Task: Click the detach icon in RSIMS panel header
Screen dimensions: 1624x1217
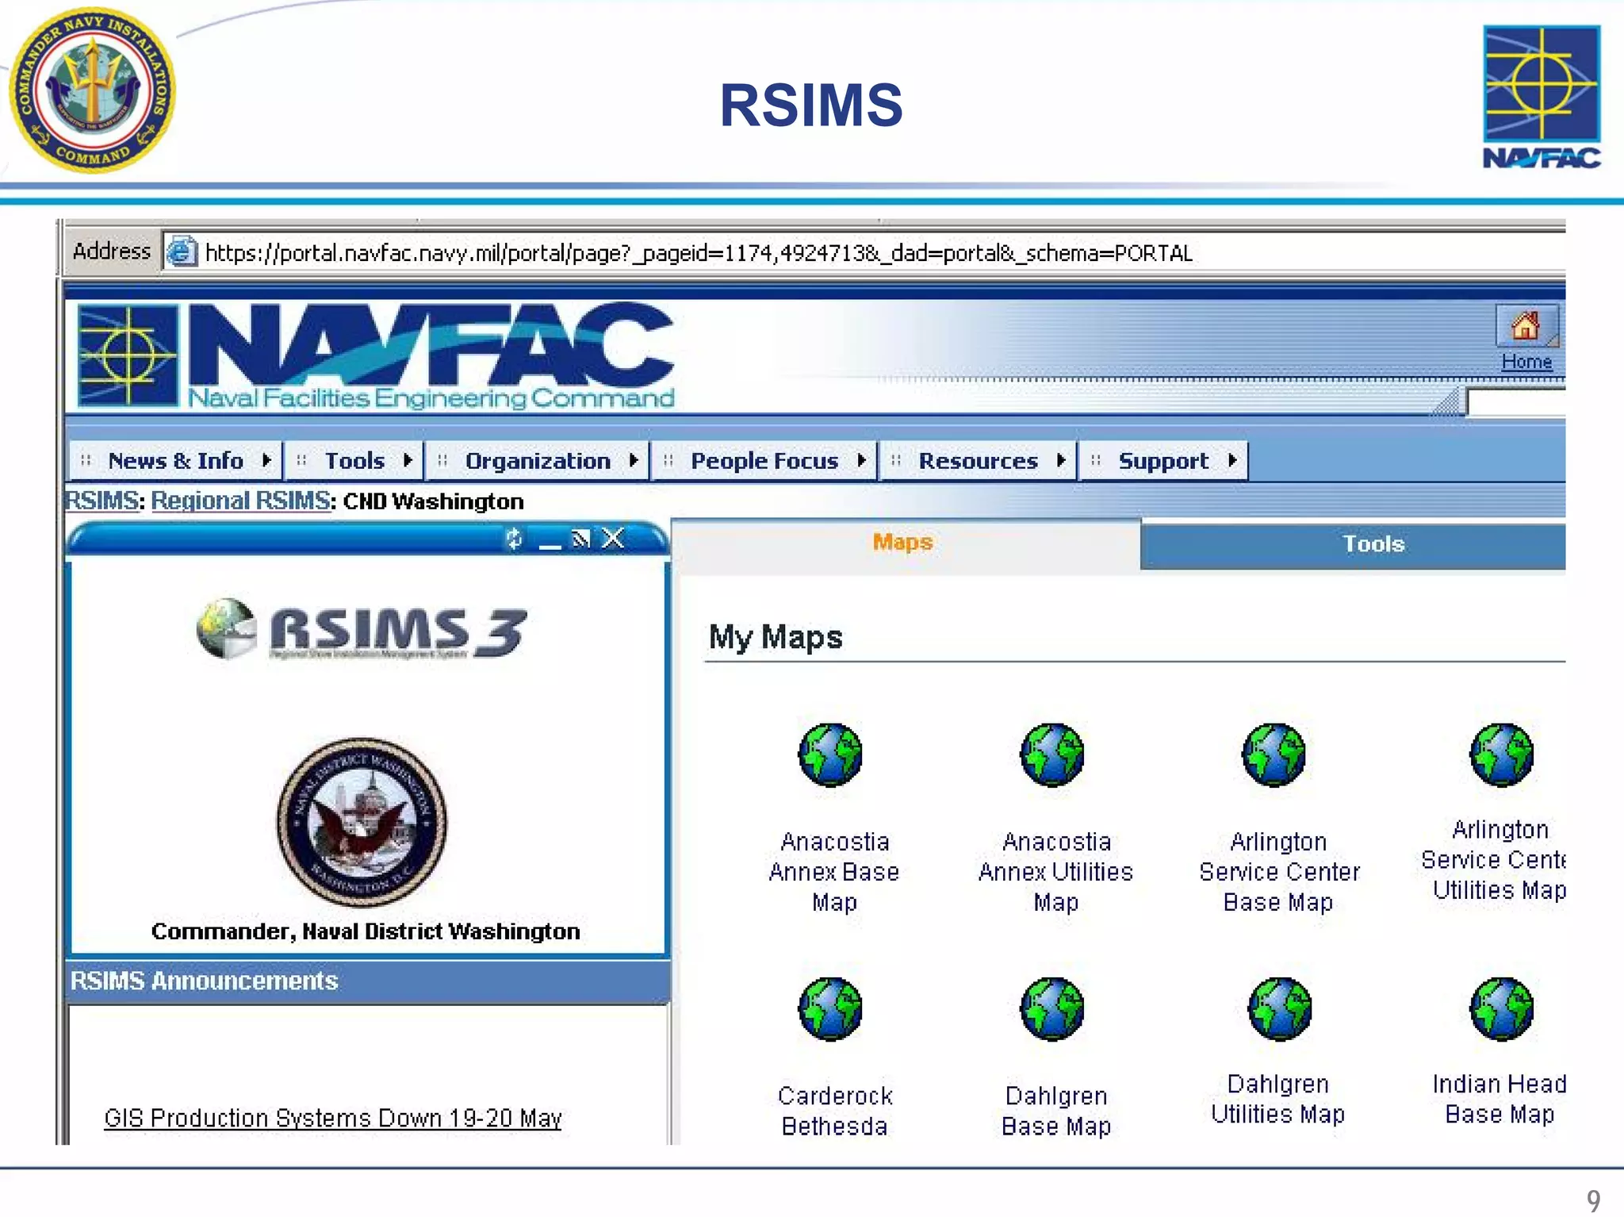Action: (x=581, y=539)
